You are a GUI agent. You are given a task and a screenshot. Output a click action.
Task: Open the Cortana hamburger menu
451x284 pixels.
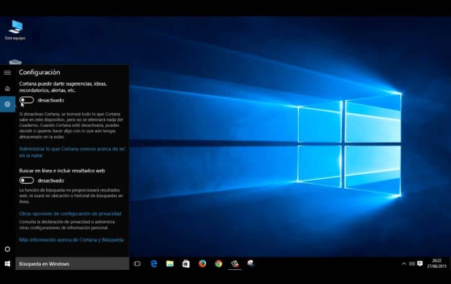[7, 73]
